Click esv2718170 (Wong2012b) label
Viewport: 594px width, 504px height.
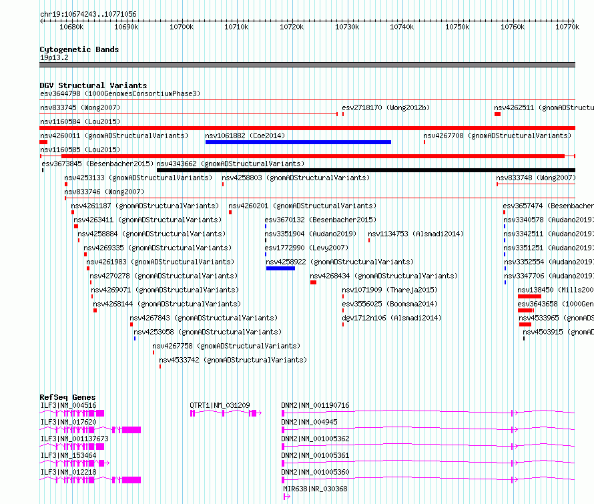pyautogui.click(x=386, y=107)
